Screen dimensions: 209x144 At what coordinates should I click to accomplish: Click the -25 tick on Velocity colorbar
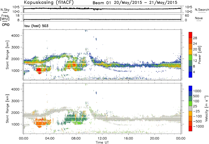[196, 111]
